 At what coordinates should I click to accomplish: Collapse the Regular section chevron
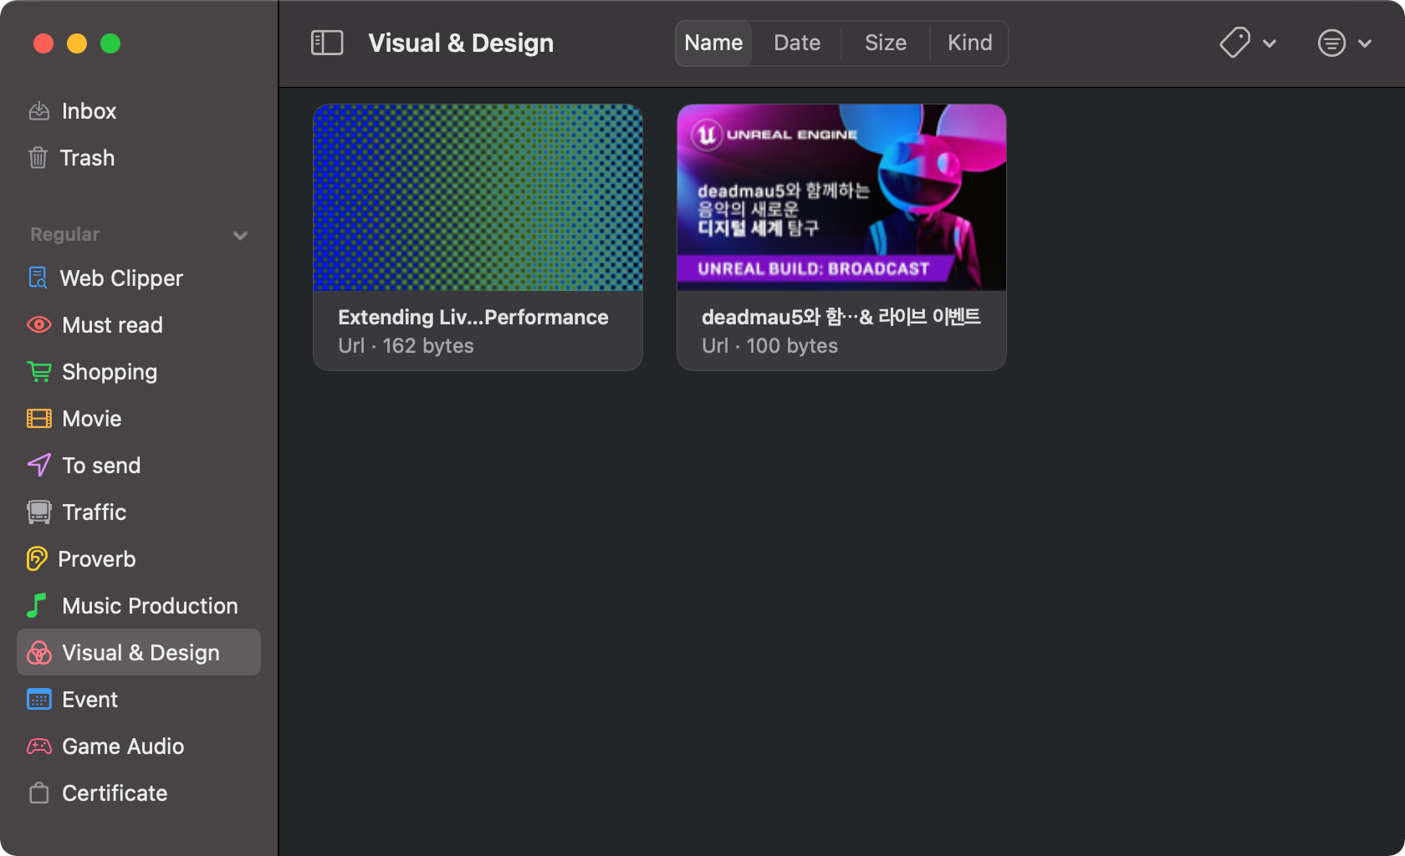tap(241, 235)
